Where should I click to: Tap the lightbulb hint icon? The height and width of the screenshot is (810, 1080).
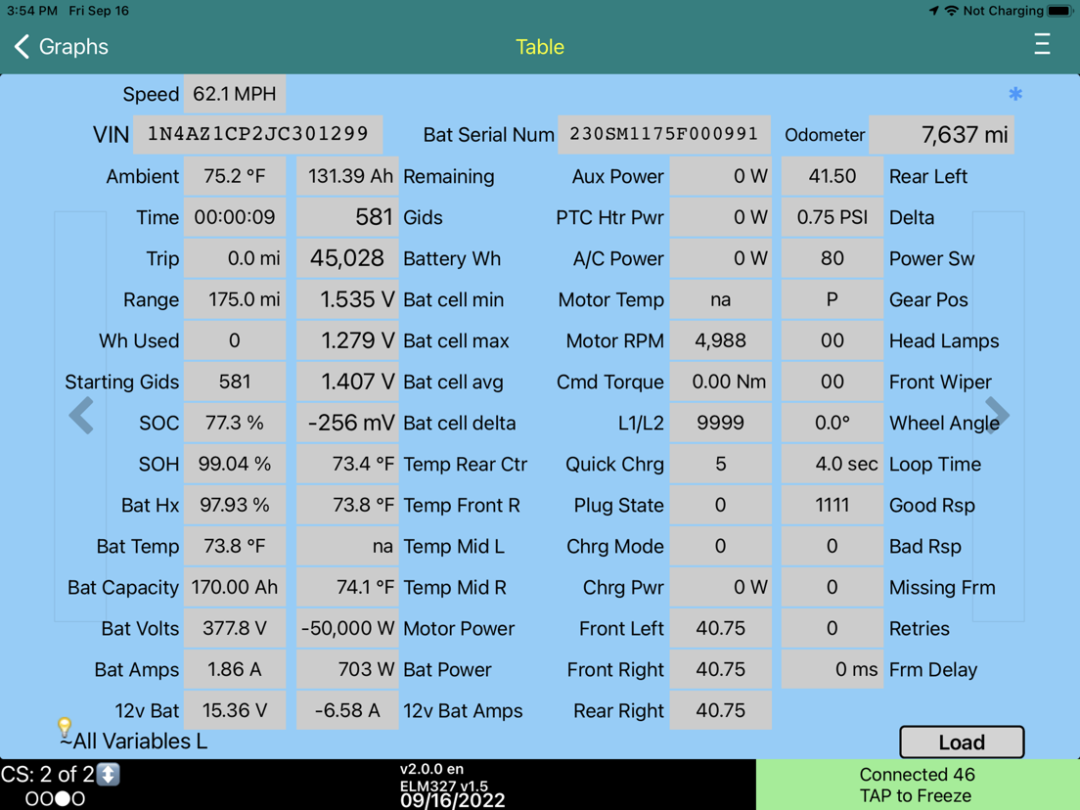point(64,726)
